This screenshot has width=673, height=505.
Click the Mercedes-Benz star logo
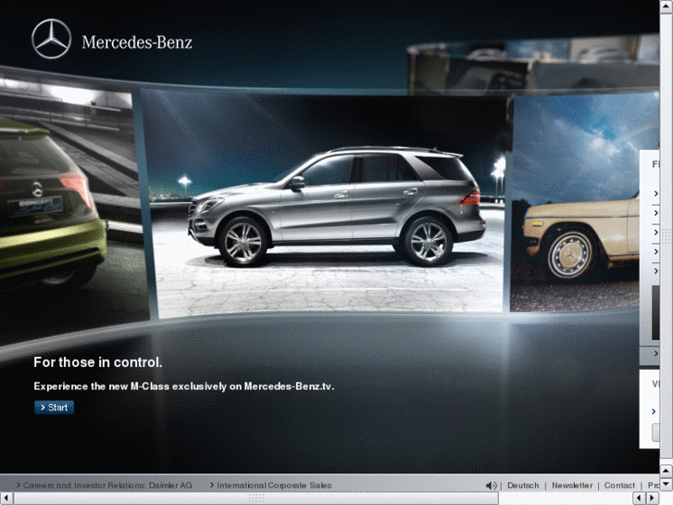(51, 39)
